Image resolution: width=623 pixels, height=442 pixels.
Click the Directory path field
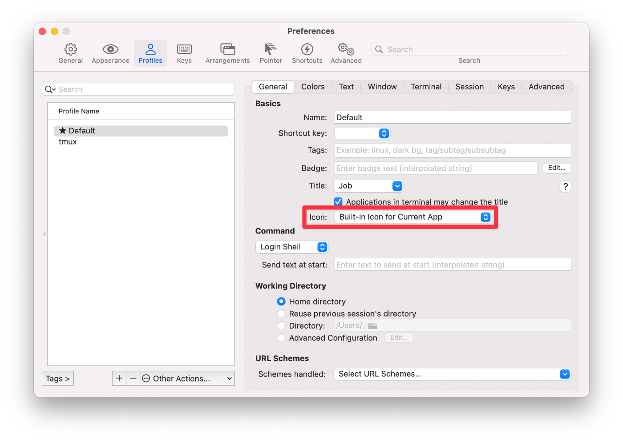[x=453, y=325]
